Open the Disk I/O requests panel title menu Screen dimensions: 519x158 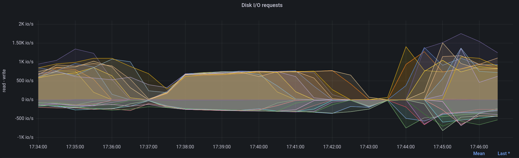point(262,5)
